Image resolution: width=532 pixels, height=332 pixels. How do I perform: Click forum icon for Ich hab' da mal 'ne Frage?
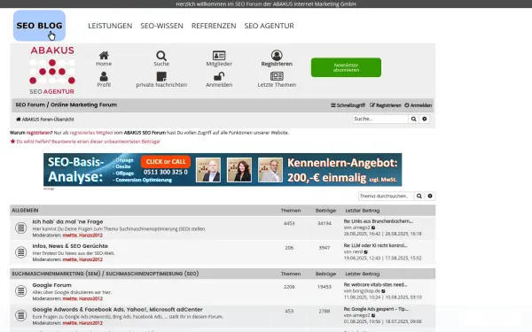[20, 228]
